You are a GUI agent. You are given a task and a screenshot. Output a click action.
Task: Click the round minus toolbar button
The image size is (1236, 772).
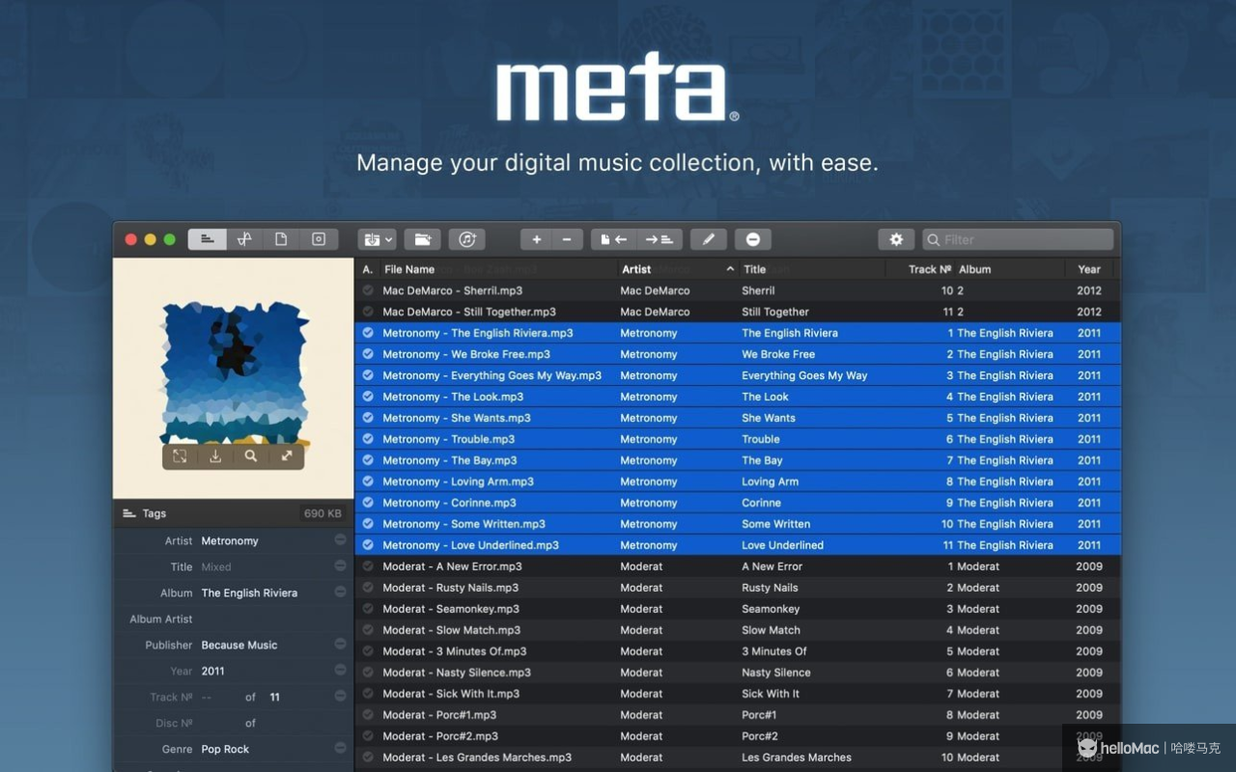pos(753,239)
